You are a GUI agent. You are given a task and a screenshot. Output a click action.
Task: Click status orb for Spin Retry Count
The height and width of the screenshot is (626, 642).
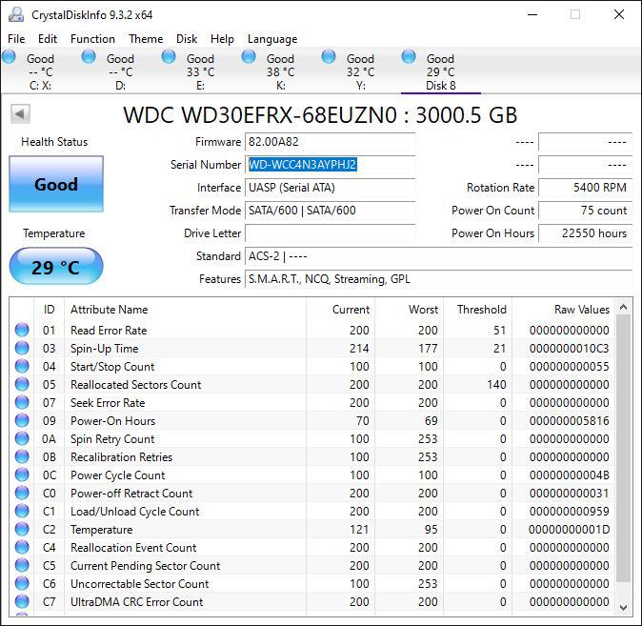[x=22, y=438]
